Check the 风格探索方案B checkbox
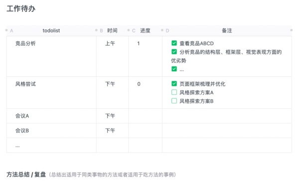299x181 pixels. click(174, 101)
